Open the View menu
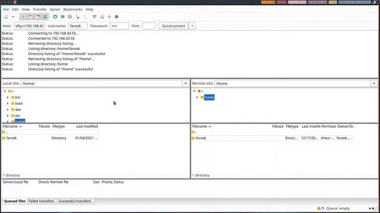 (26, 9)
